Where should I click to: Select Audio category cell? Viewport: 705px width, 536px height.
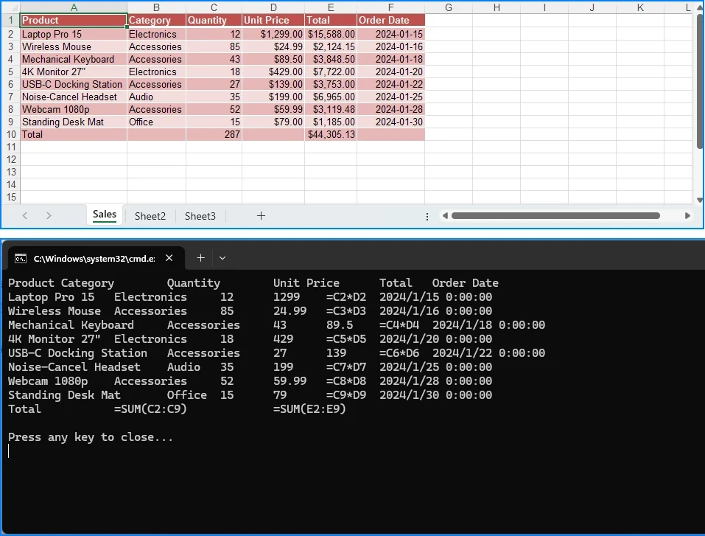point(156,97)
